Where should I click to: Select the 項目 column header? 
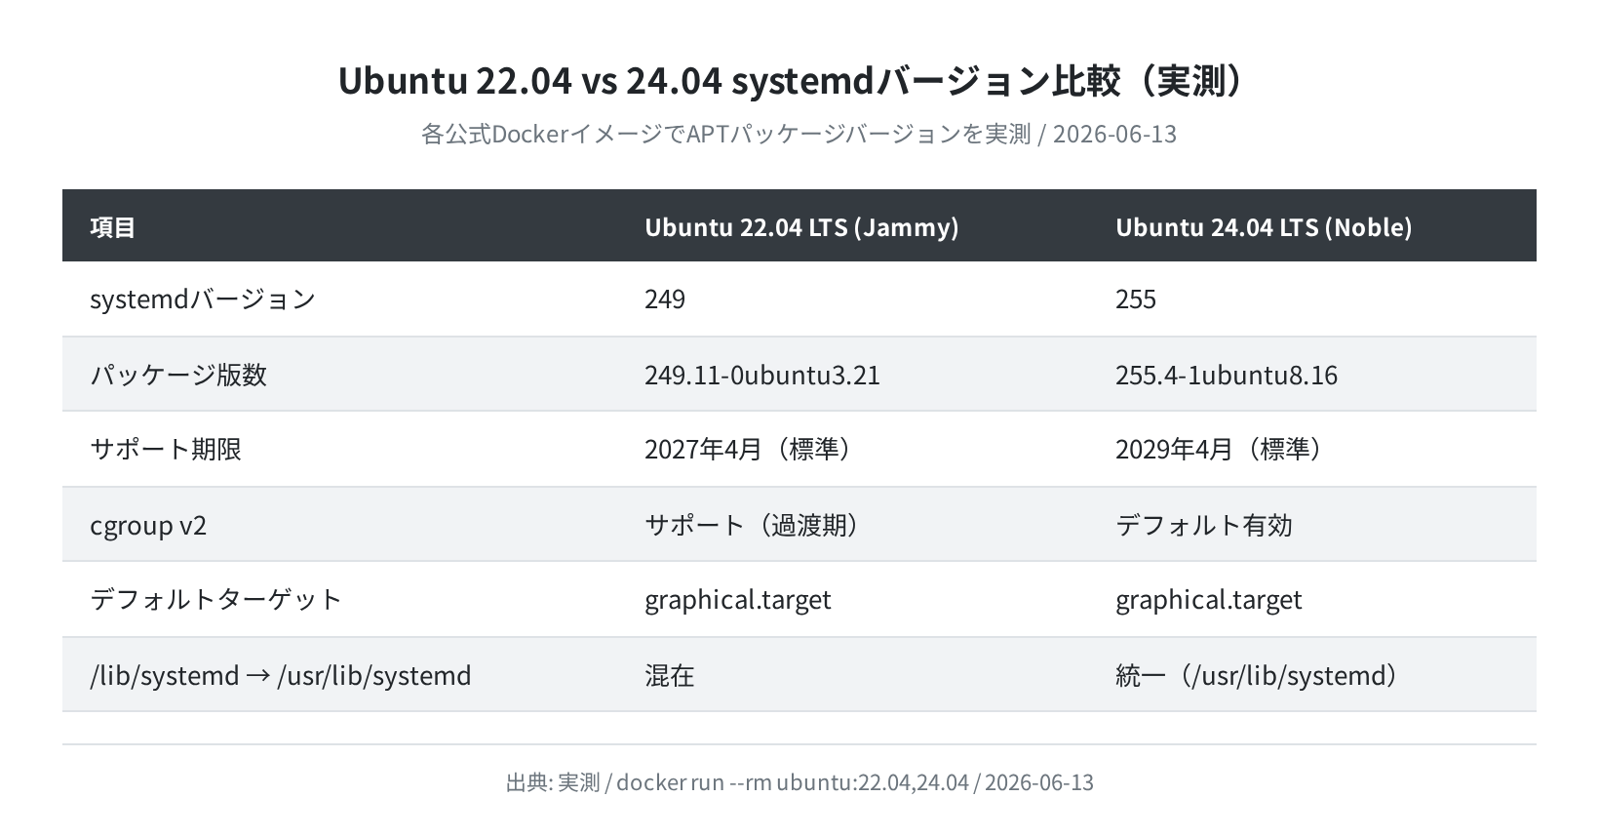coord(113,226)
